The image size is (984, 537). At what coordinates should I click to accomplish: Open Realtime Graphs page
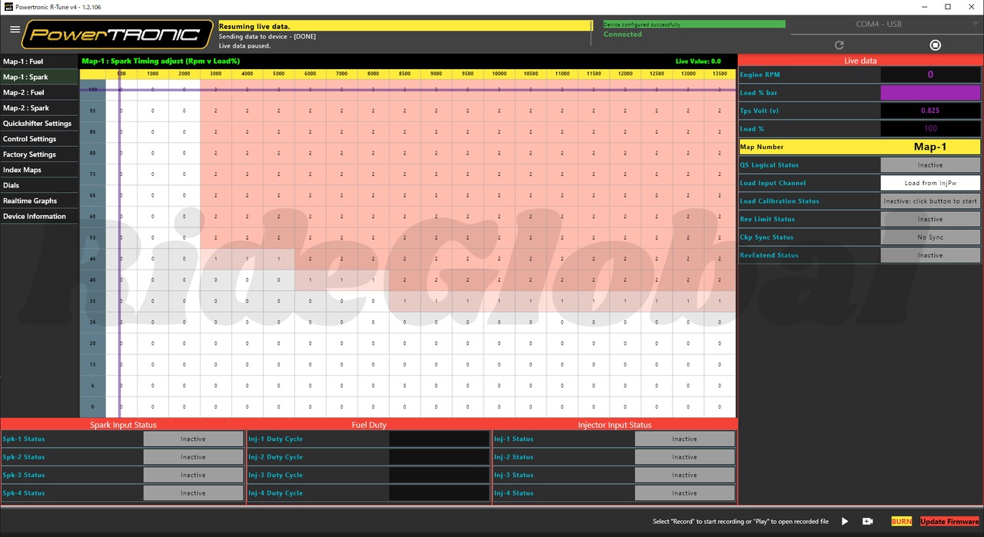[x=39, y=201]
